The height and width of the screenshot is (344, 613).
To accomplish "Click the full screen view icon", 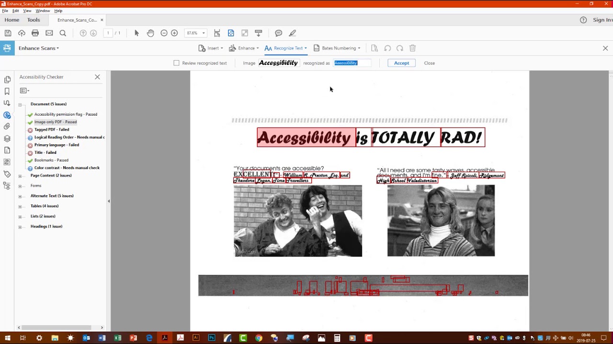I will click(x=245, y=33).
